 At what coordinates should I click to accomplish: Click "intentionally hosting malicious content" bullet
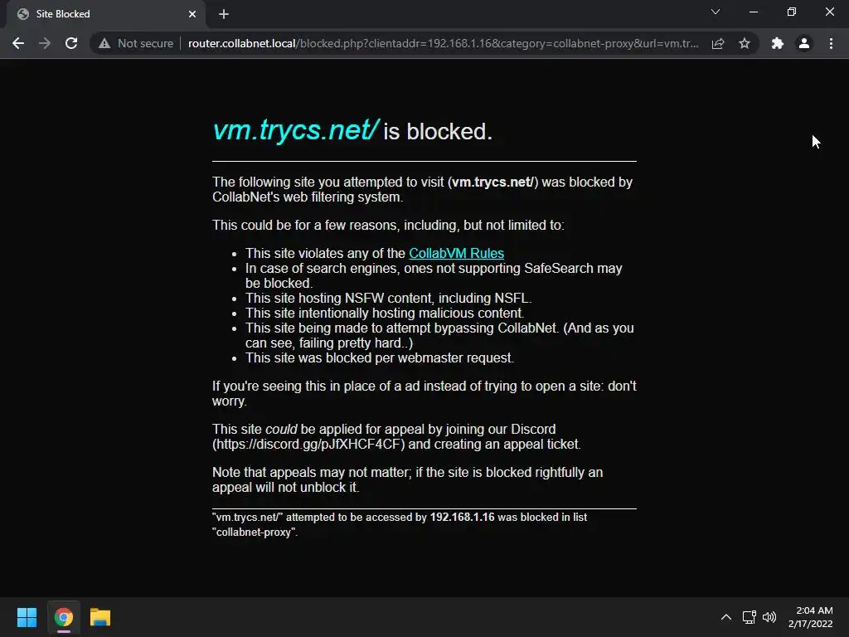[385, 313]
